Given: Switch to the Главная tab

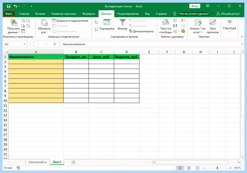Looking at the screenshot, I should (24, 14).
